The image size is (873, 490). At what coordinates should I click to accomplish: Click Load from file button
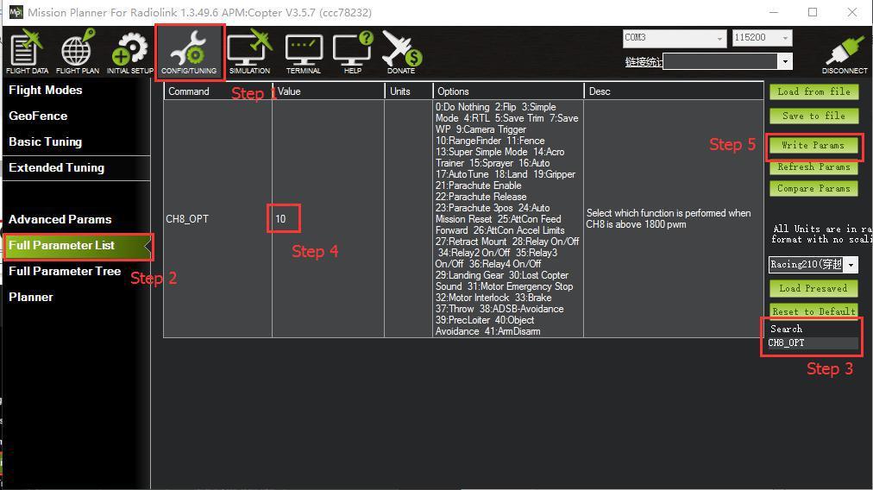point(814,91)
